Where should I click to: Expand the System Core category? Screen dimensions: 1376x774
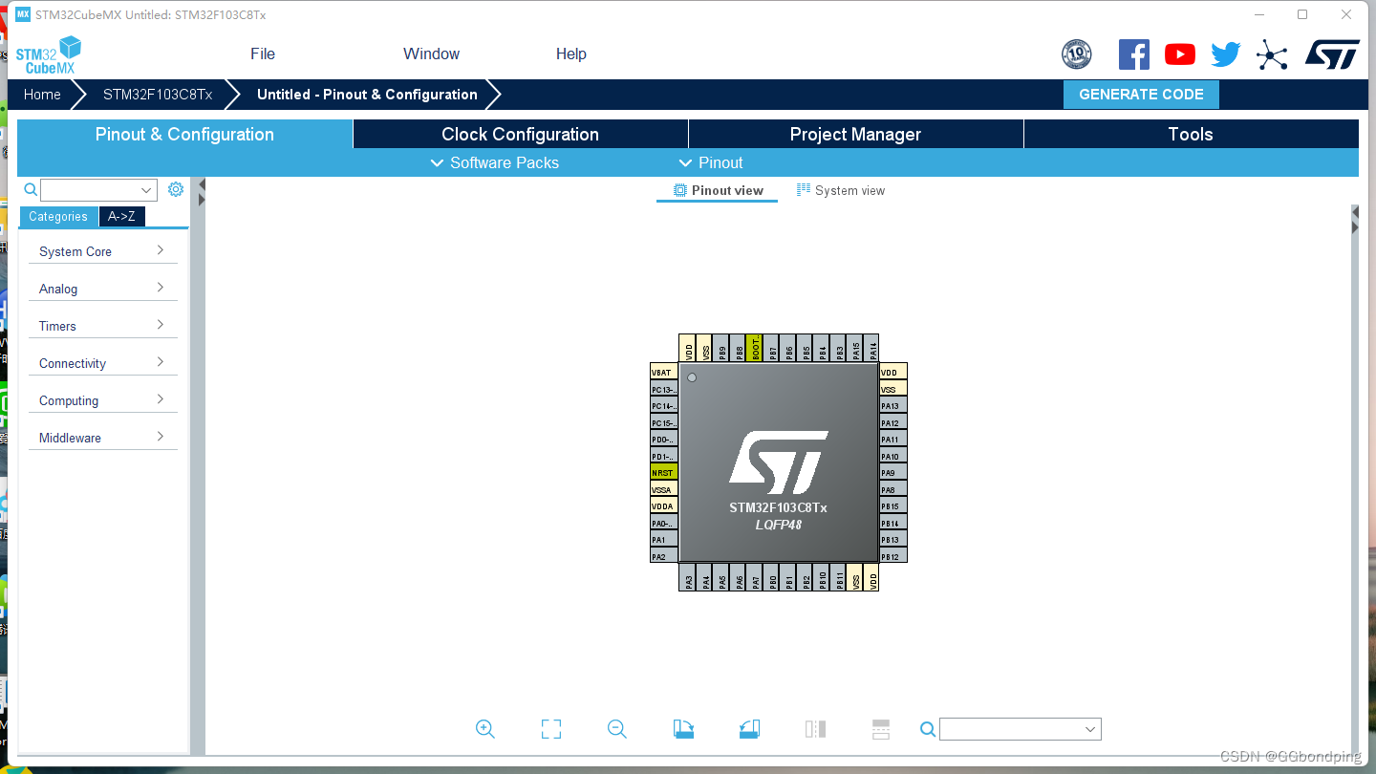pos(103,251)
